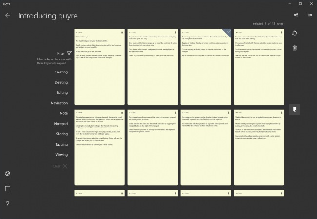317x219 pixels.
Task: Click the Clear X icon
Action: pyautogui.click(x=65, y=166)
